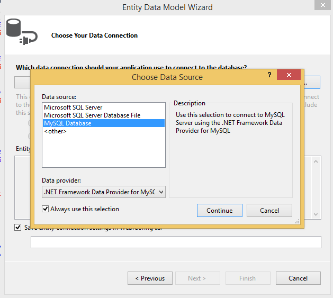The width and height of the screenshot is (333, 298).
Task: Select the <other> data source option
Action: [104, 131]
